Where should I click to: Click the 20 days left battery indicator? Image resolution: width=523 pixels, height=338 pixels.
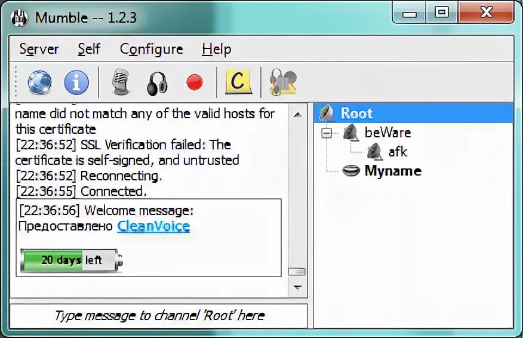[x=72, y=260]
